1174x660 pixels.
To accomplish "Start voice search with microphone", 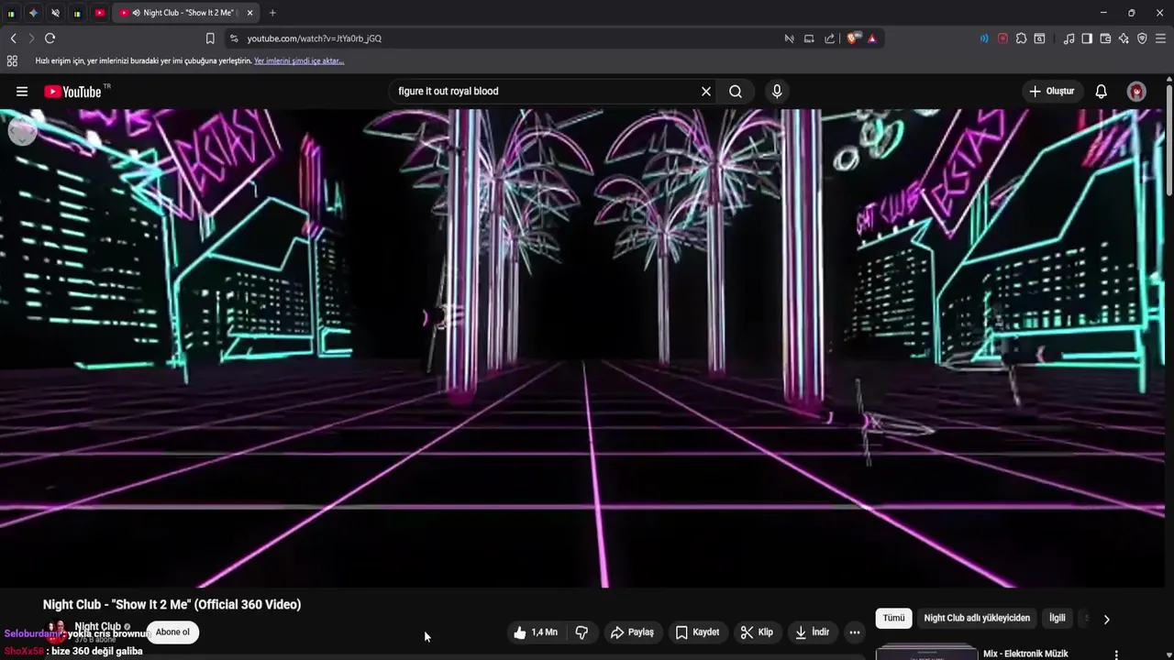I will point(777,92).
